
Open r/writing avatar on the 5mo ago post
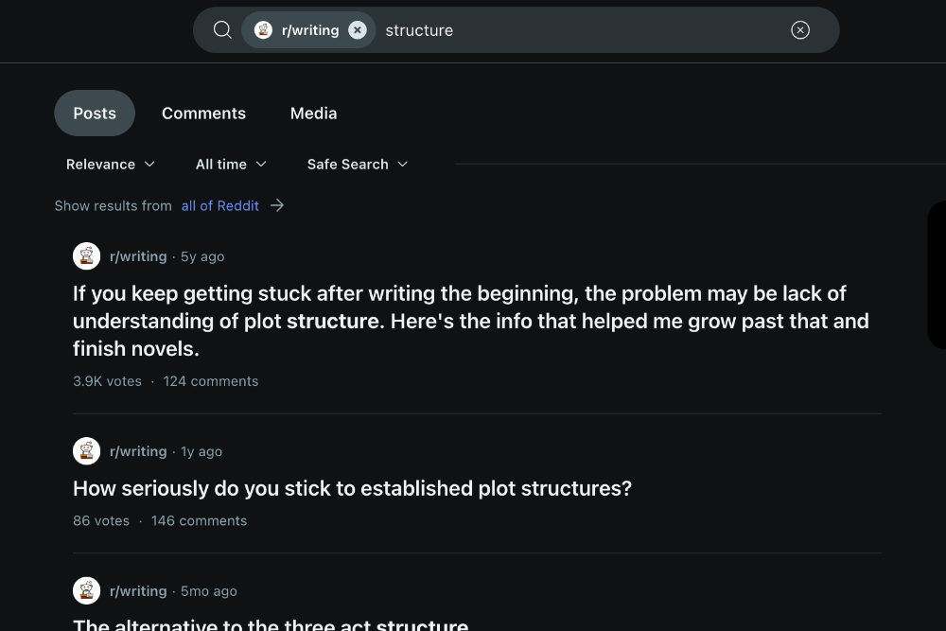point(87,591)
